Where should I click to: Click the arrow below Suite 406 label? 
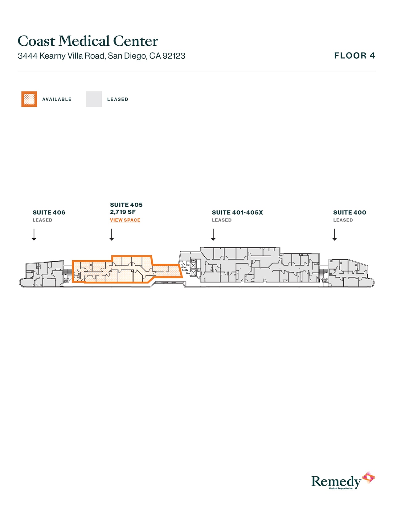[34, 234]
